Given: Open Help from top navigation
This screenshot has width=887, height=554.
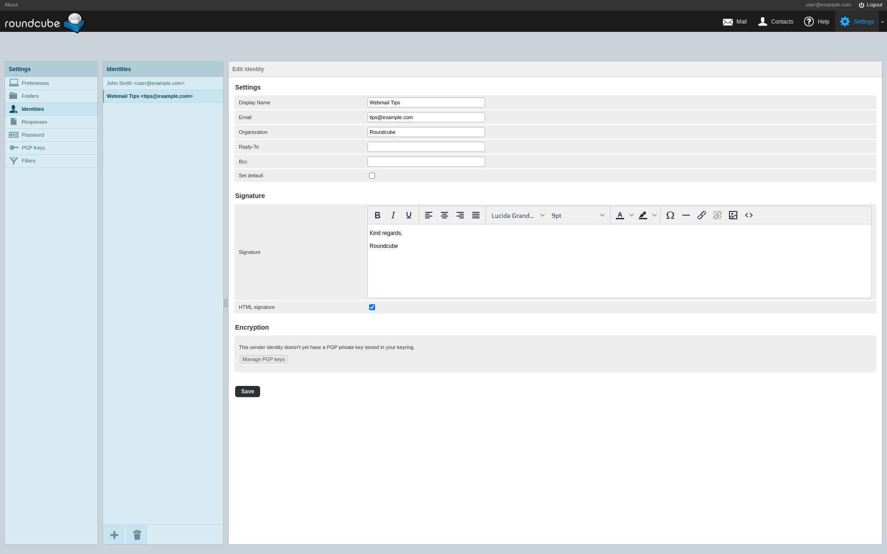Looking at the screenshot, I should [817, 22].
